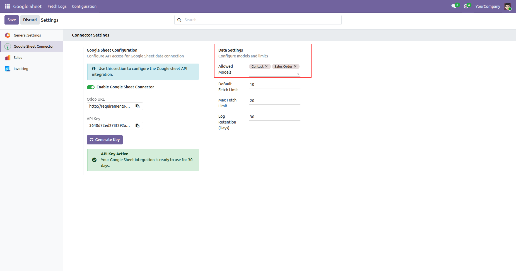Image resolution: width=516 pixels, height=271 pixels.
Task: Click the General Settings hexagon icon
Action: (x=8, y=35)
